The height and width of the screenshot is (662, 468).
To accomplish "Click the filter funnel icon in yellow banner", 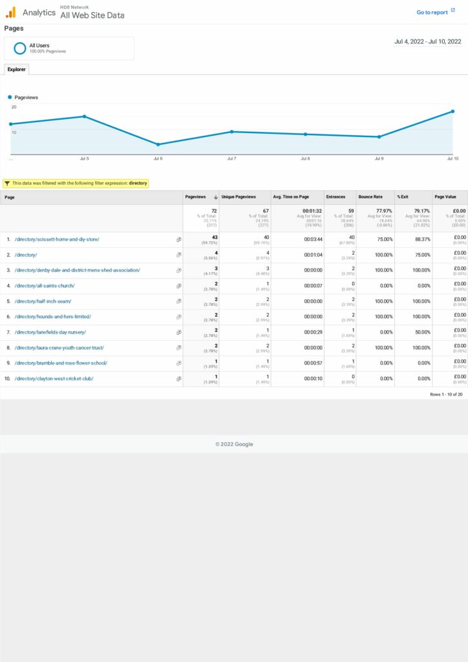I will (x=6, y=184).
